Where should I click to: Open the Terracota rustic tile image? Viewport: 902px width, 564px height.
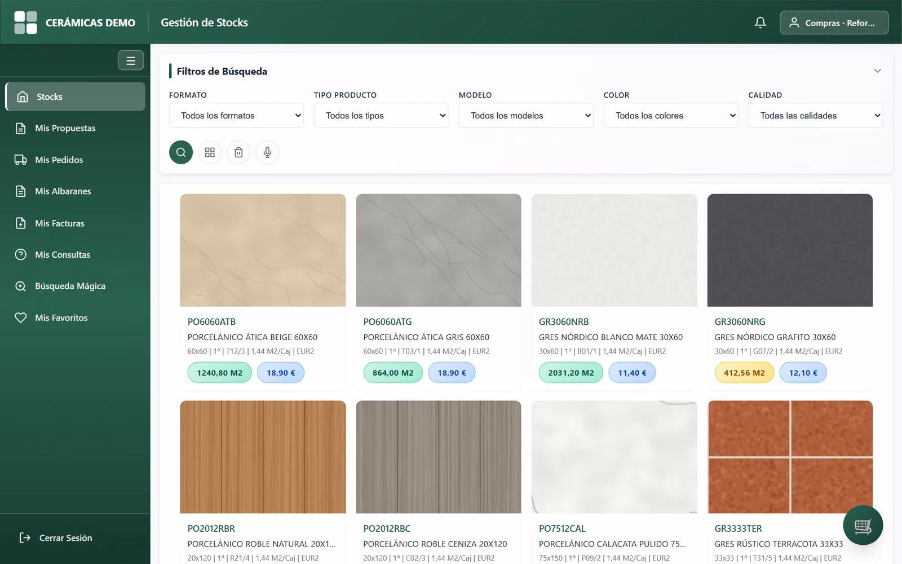click(x=790, y=457)
